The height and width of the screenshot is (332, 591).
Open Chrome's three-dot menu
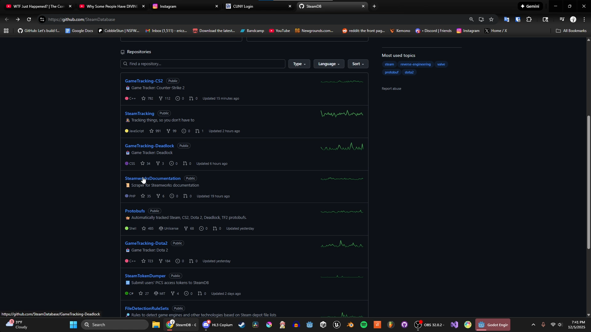[584, 19]
